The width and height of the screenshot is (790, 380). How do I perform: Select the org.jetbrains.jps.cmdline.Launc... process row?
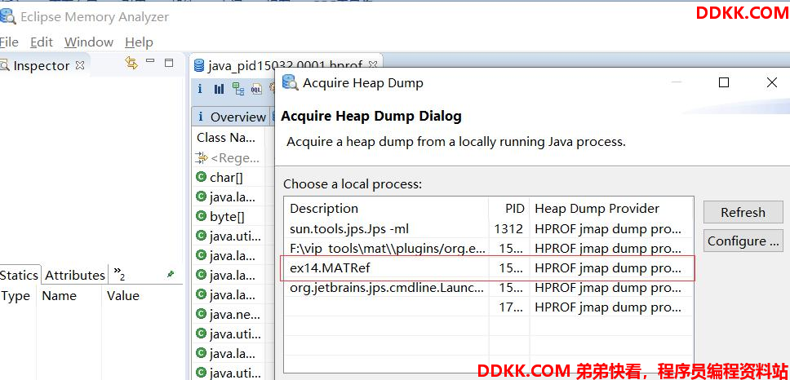[489, 288]
